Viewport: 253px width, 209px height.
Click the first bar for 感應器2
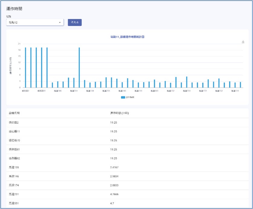point(25,67)
